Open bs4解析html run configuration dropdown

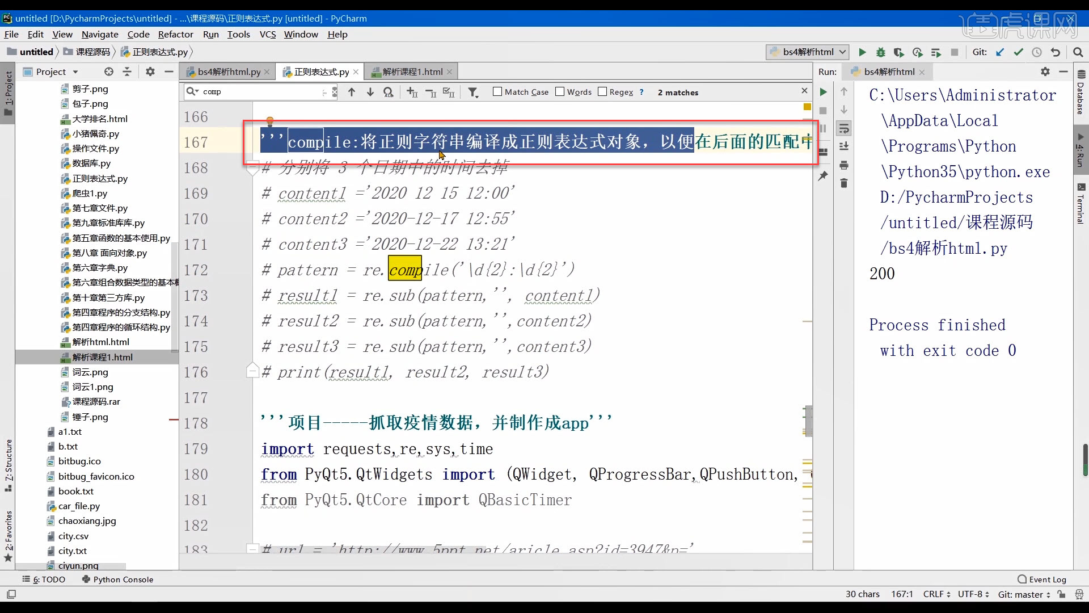(x=808, y=52)
